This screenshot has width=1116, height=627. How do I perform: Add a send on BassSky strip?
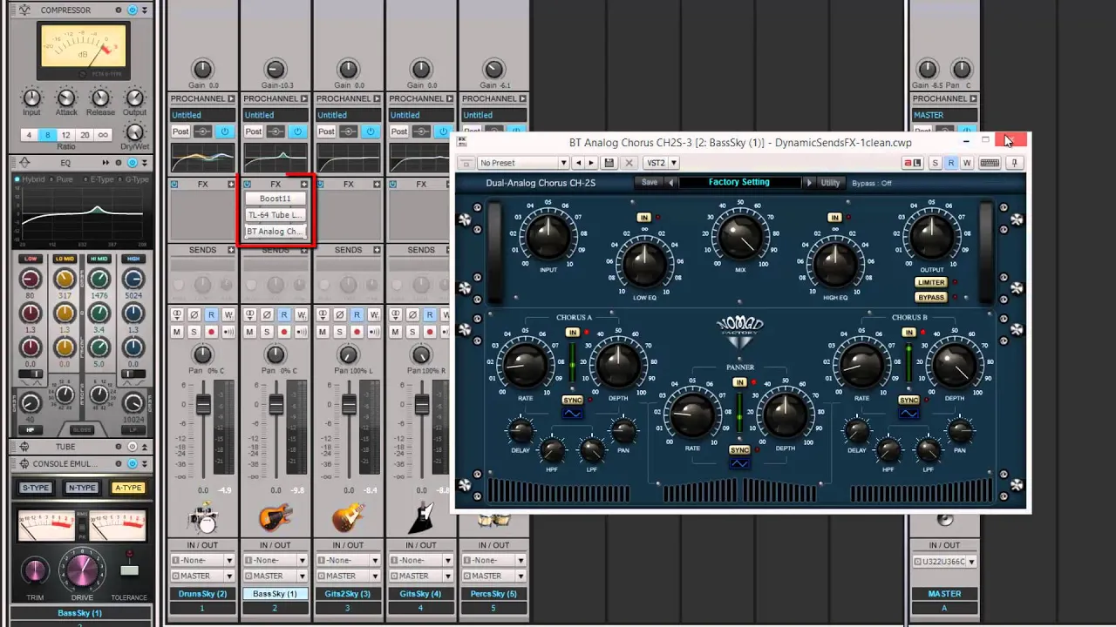pyautogui.click(x=304, y=250)
